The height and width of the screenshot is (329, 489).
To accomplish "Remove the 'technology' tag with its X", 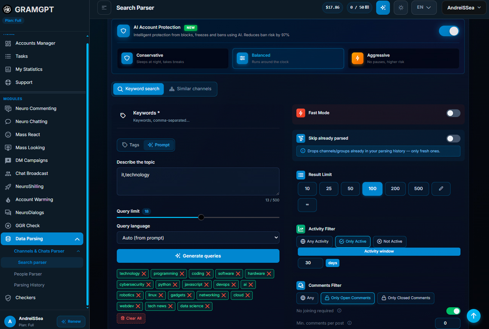I will [x=144, y=274].
